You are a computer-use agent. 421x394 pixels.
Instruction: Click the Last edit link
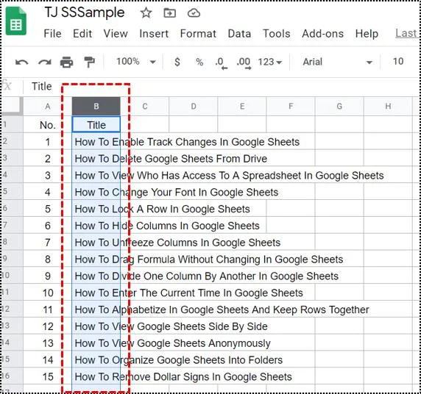pyautogui.click(x=406, y=33)
